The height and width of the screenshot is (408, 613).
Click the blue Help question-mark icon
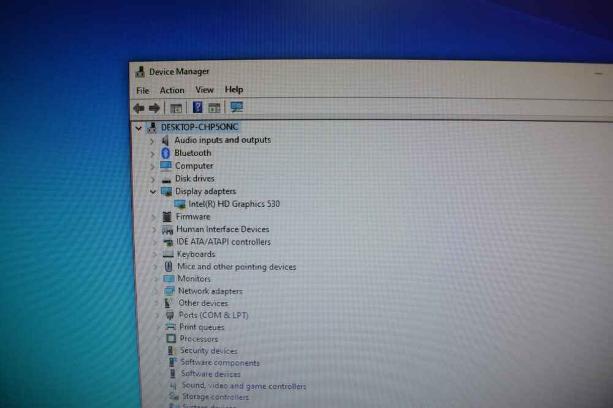click(197, 107)
